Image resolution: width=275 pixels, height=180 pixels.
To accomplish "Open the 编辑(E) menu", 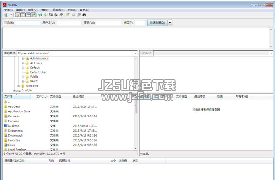I will pyautogui.click(x=20, y=10).
